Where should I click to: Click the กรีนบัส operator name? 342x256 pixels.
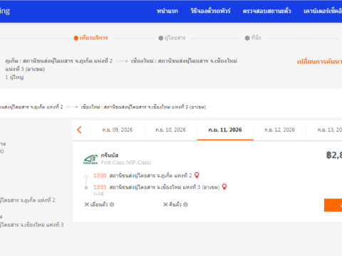click(x=110, y=156)
